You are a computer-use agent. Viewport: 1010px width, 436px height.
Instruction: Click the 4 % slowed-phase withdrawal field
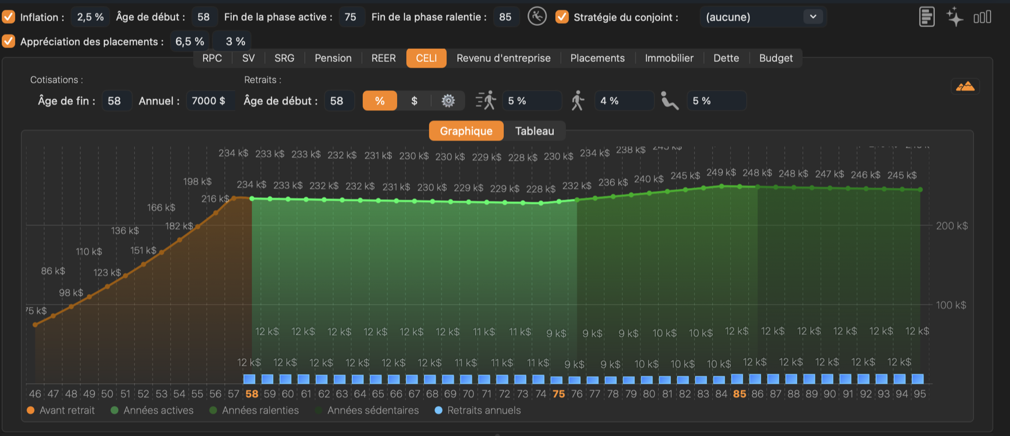pos(624,101)
